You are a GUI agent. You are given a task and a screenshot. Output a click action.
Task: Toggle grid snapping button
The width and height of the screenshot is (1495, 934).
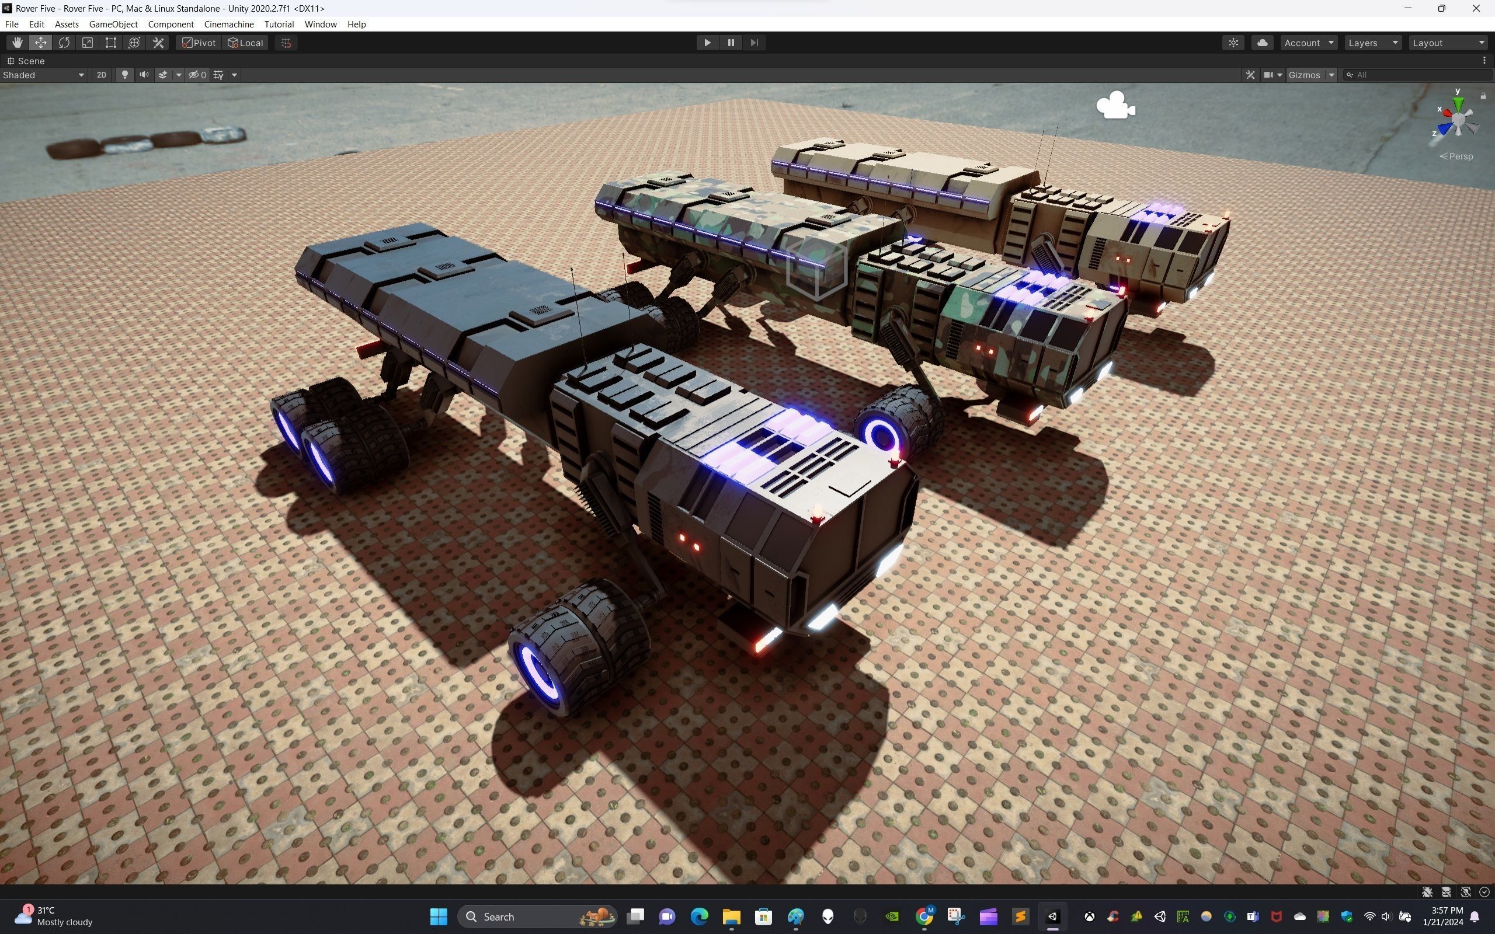pos(286,43)
